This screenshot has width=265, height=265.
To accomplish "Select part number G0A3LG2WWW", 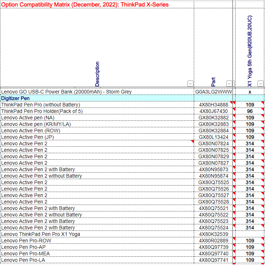I will [214, 92].
